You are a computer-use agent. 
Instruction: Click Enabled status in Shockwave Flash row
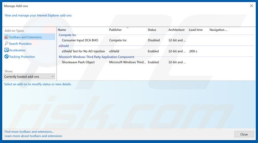point(153,62)
